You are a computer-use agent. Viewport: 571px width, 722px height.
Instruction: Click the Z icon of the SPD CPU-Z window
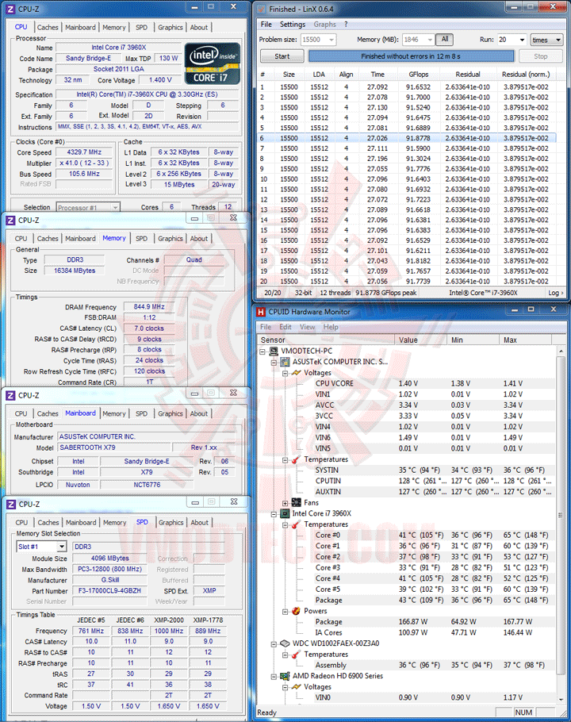click(10, 504)
